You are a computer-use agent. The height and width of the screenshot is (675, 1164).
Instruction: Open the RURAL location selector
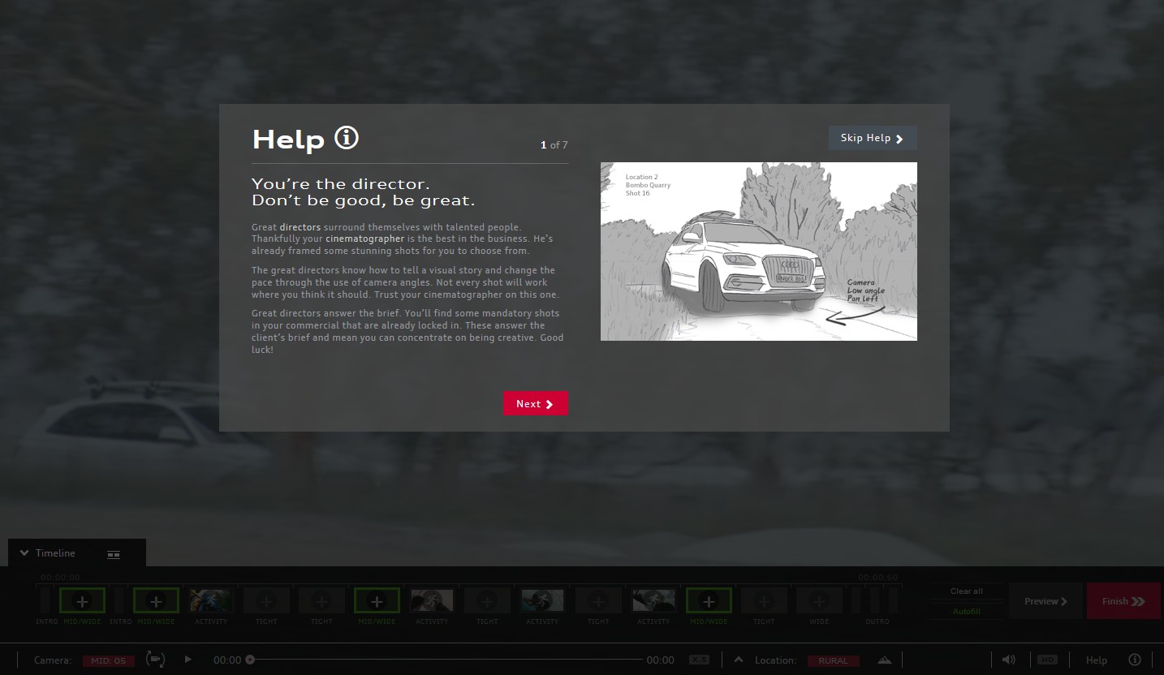tap(833, 660)
